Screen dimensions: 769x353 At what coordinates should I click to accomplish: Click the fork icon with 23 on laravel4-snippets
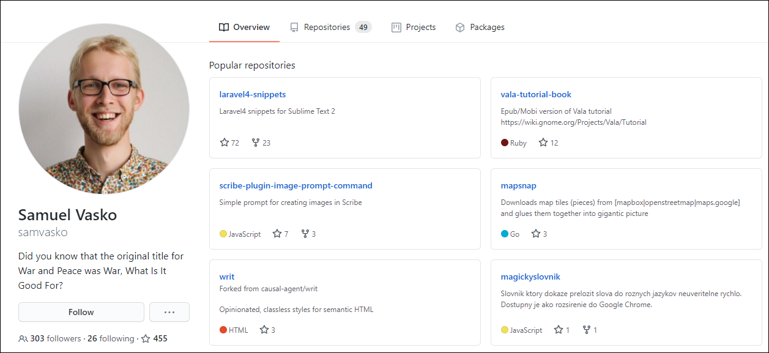click(256, 143)
